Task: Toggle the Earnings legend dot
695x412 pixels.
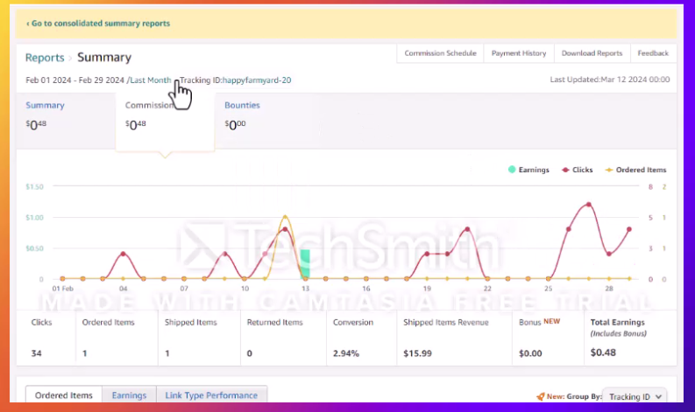Action: (512, 170)
